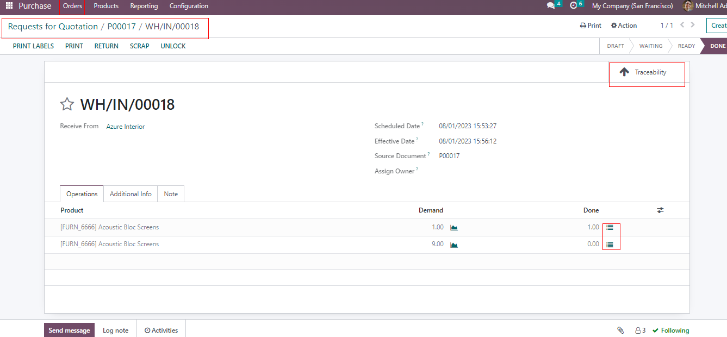Open the Configuration menu
The height and width of the screenshot is (337, 727).
(189, 6)
